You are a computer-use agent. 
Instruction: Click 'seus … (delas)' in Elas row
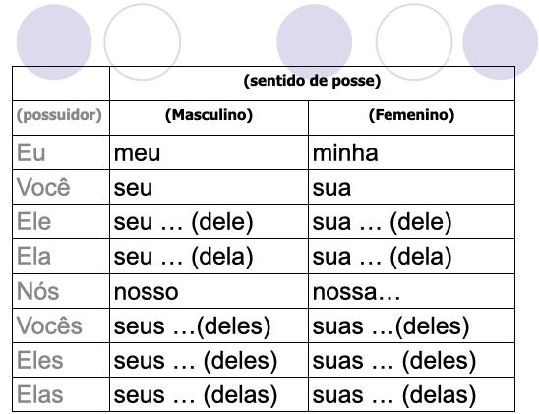click(196, 395)
